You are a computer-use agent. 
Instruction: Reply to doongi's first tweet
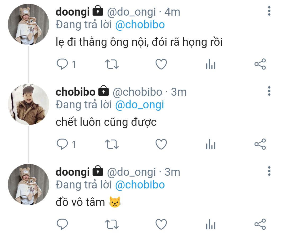(62, 64)
